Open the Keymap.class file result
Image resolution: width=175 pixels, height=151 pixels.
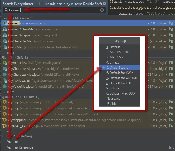tap(87, 63)
